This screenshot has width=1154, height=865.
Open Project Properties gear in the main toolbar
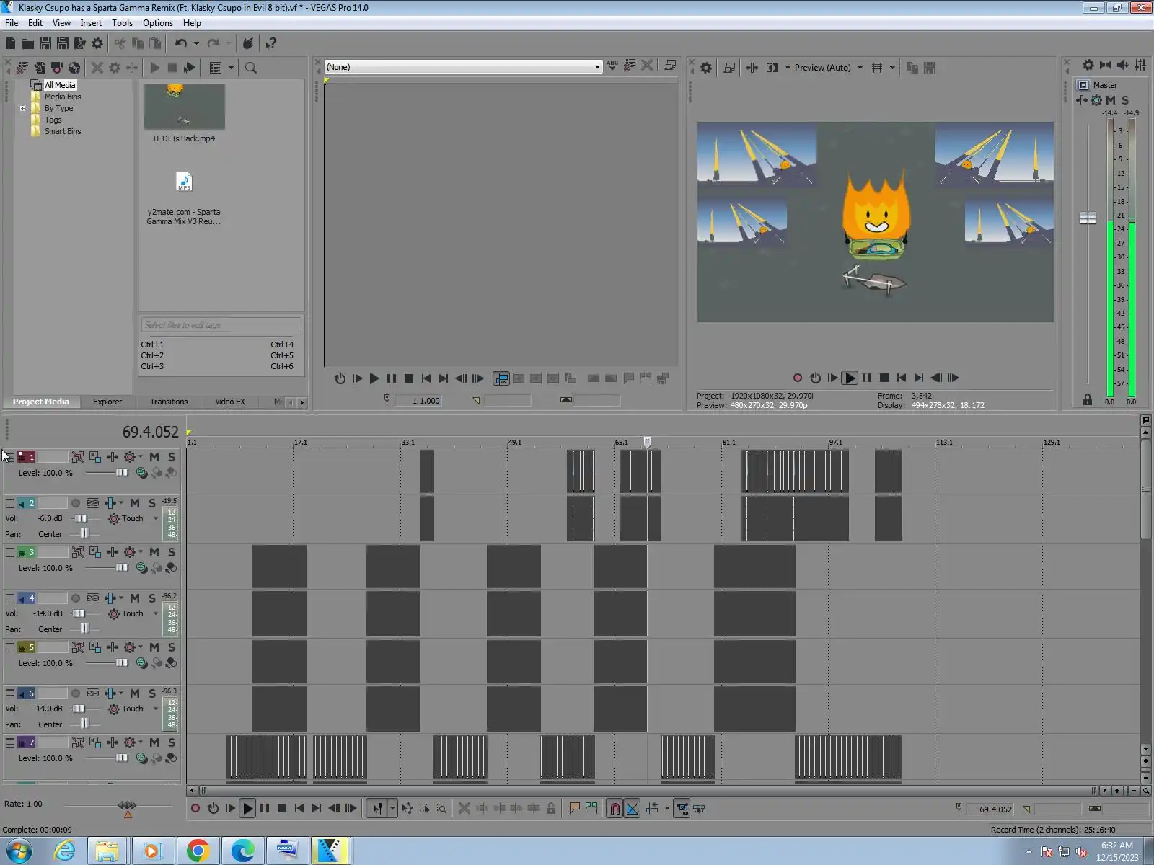coord(97,43)
